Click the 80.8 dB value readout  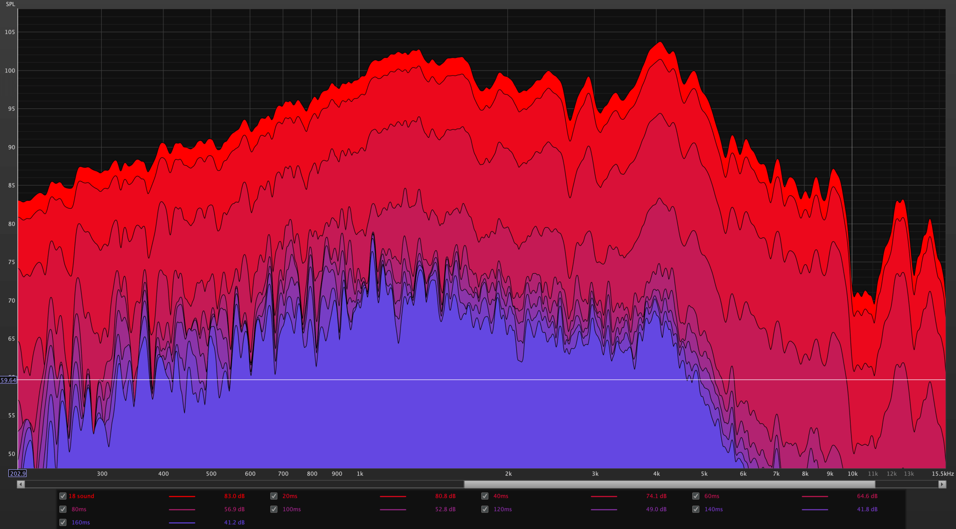[x=445, y=496]
